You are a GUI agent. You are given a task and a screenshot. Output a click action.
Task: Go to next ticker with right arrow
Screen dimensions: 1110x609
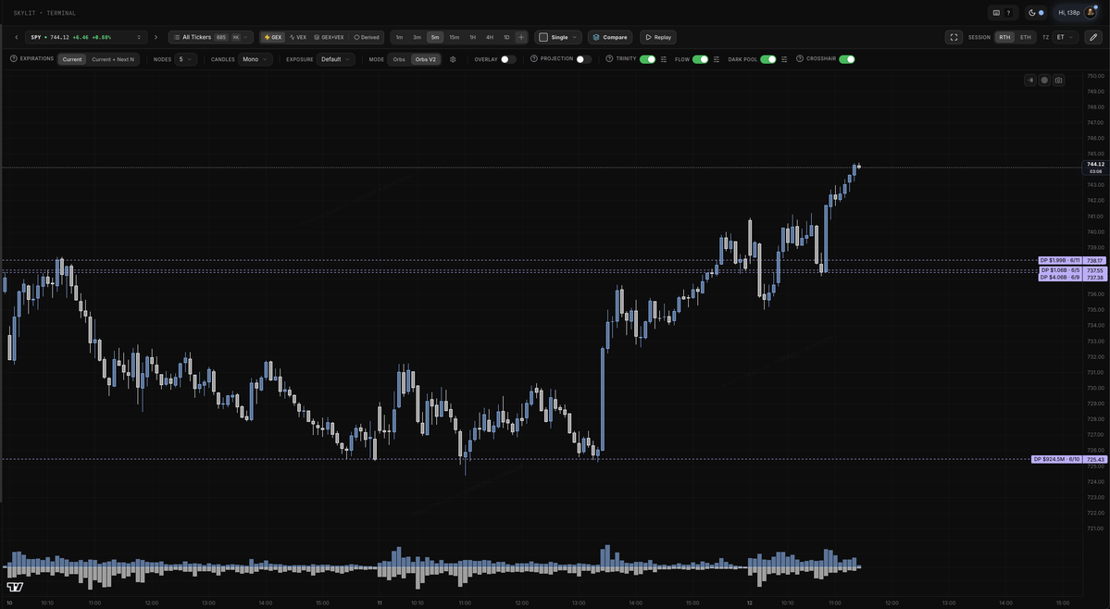coord(156,38)
